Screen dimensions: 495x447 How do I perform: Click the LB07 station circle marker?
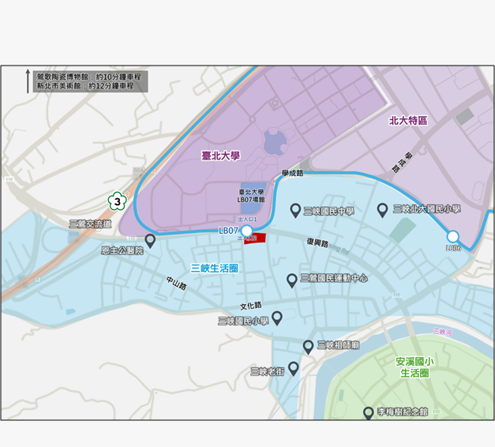246,231
